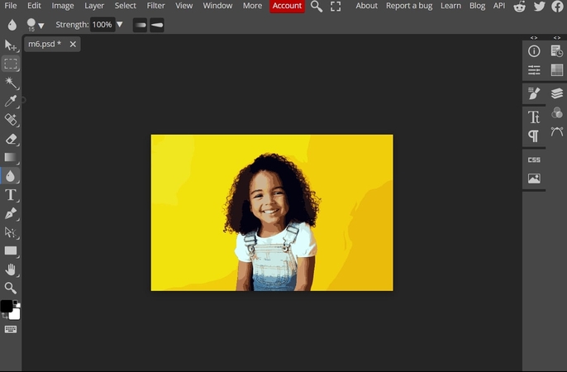Open the About link
This screenshot has height=372, width=567.
pos(366,6)
